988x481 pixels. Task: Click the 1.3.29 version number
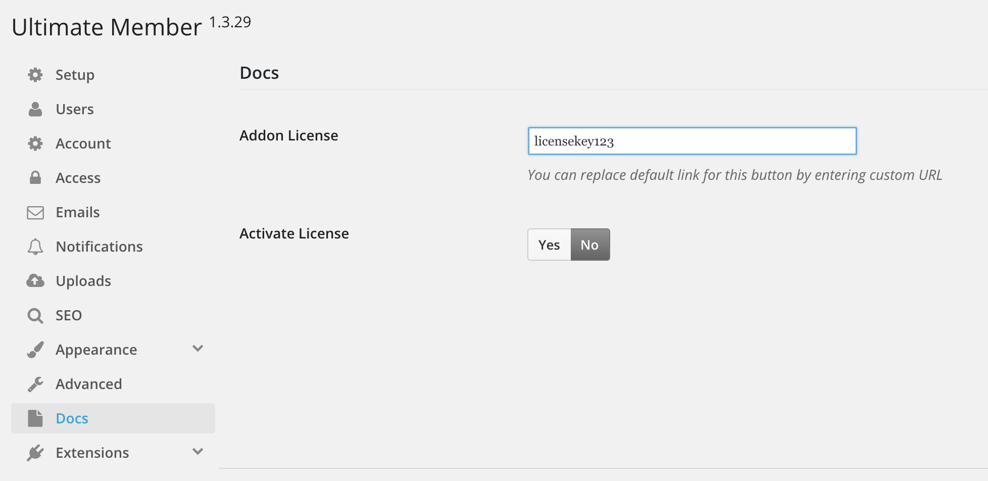tap(230, 22)
